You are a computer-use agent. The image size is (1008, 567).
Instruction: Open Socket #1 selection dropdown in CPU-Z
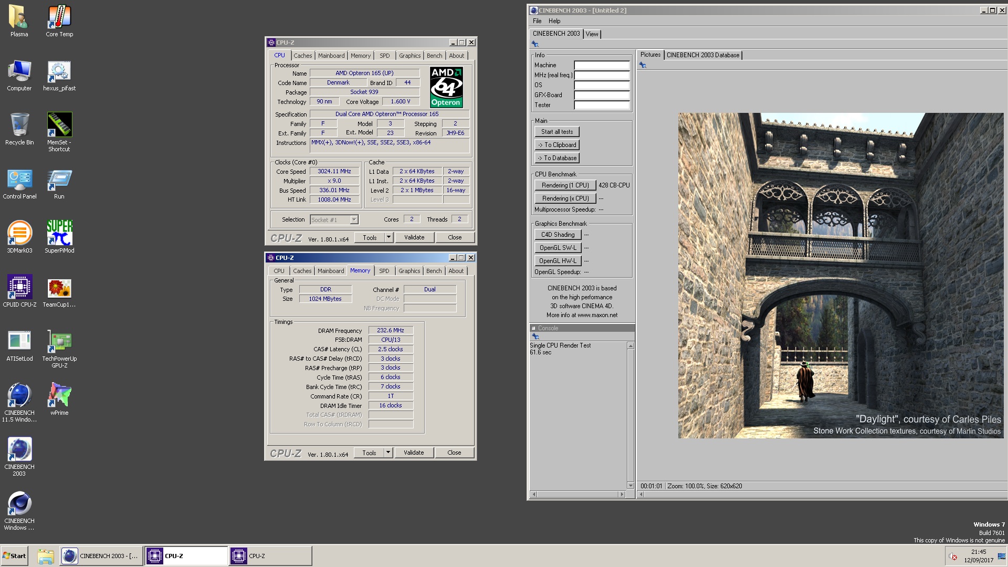(334, 220)
